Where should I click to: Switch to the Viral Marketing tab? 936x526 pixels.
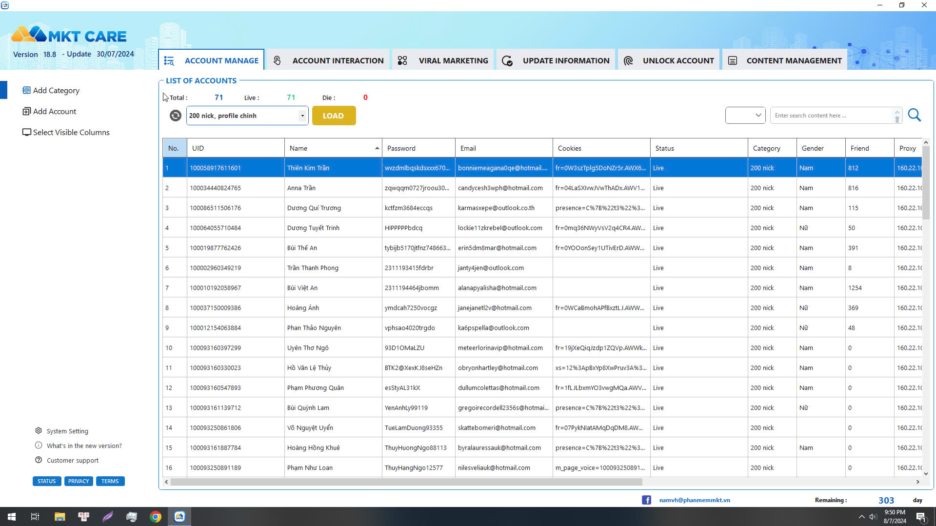(443, 60)
